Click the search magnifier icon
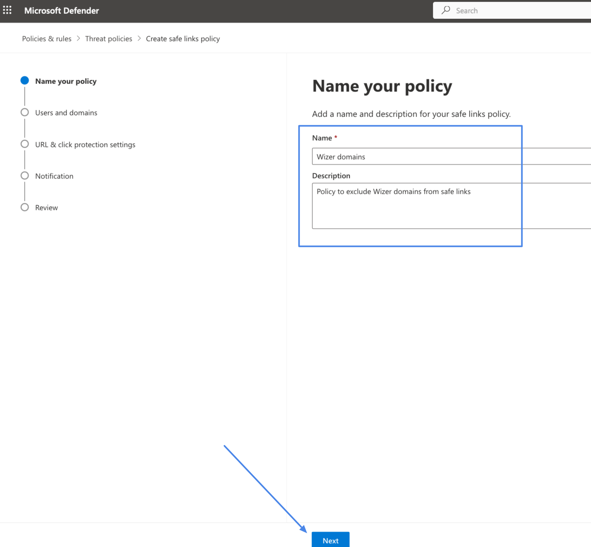Screen dimensions: 591x547 445,10
